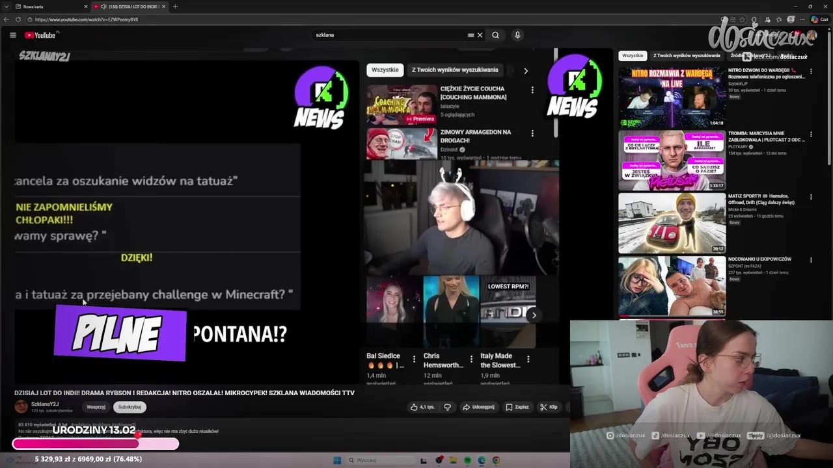Open Spotify icon on the Windows taskbar
The height and width of the screenshot is (468, 833).
point(467,460)
